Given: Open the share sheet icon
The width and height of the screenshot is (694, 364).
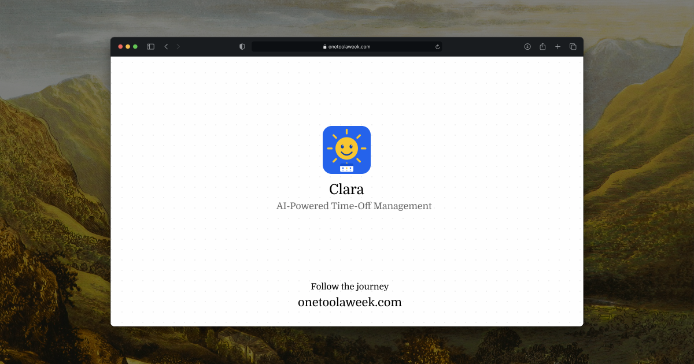Looking at the screenshot, I should (542, 47).
